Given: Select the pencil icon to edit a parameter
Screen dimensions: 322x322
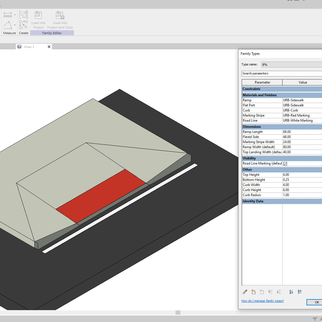Looking at the screenshot, I should coord(245,292).
